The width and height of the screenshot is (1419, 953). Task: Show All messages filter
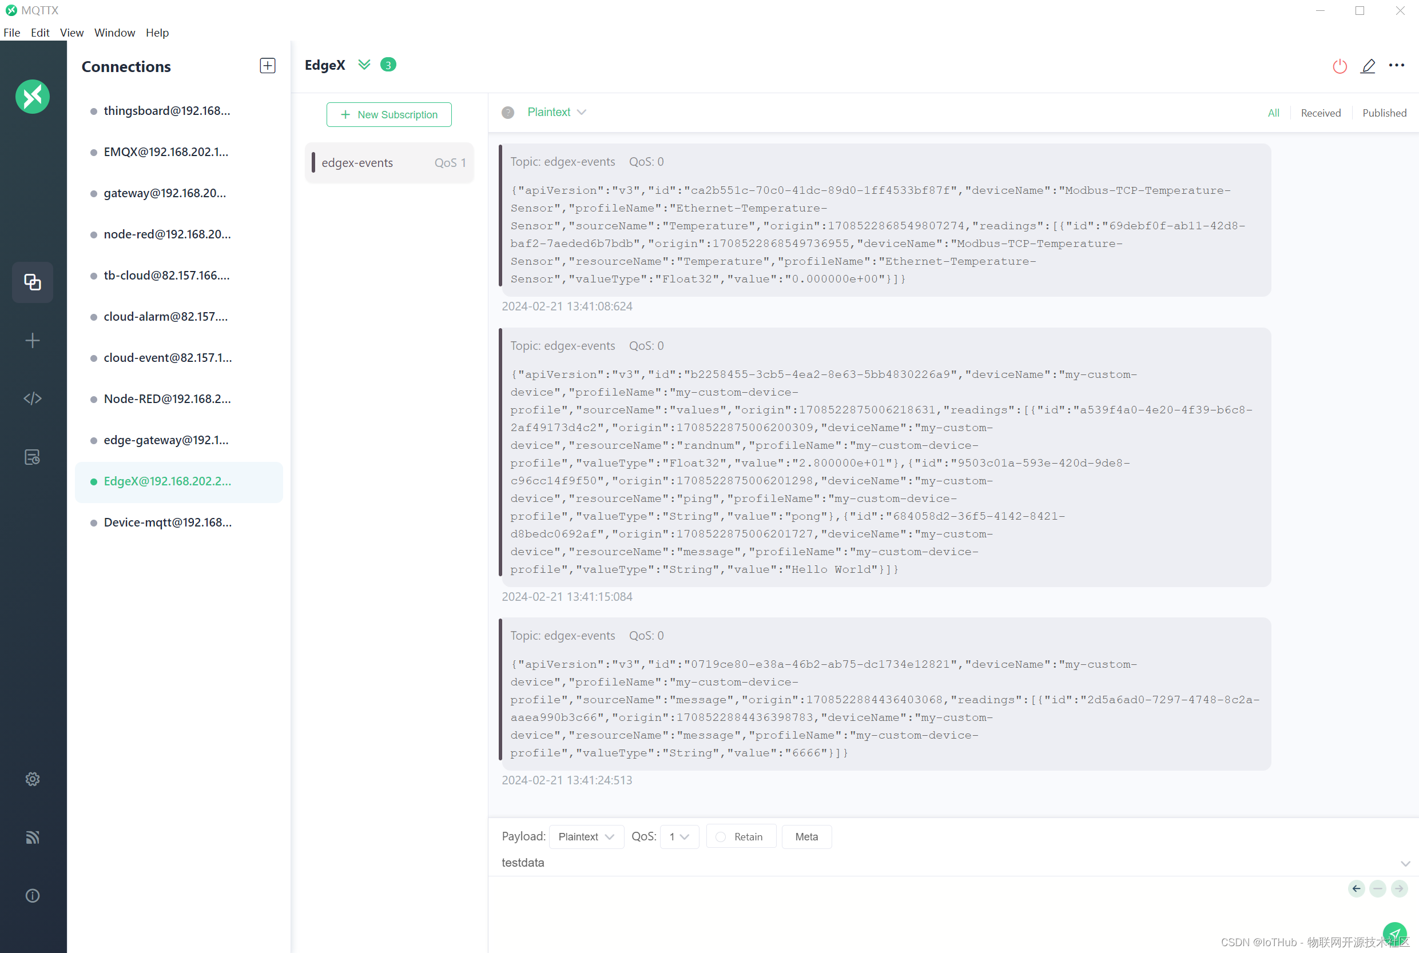tap(1273, 113)
